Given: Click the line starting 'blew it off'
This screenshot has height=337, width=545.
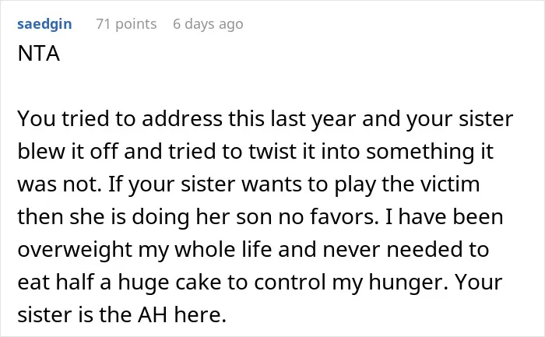Looking at the screenshot, I should (x=255, y=152).
